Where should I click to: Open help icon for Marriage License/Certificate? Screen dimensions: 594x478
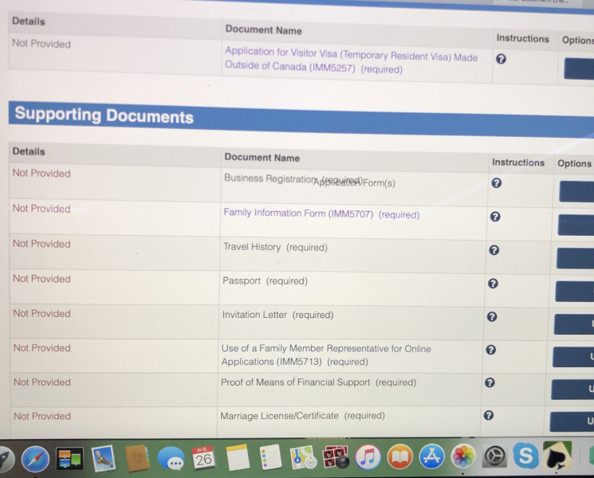pyautogui.click(x=488, y=415)
